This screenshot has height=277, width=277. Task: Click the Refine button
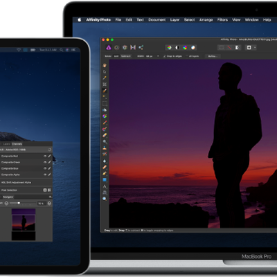point(213,56)
